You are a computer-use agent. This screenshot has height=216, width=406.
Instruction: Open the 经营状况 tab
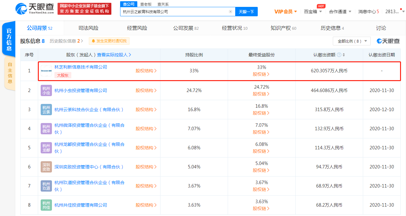coord(235,28)
